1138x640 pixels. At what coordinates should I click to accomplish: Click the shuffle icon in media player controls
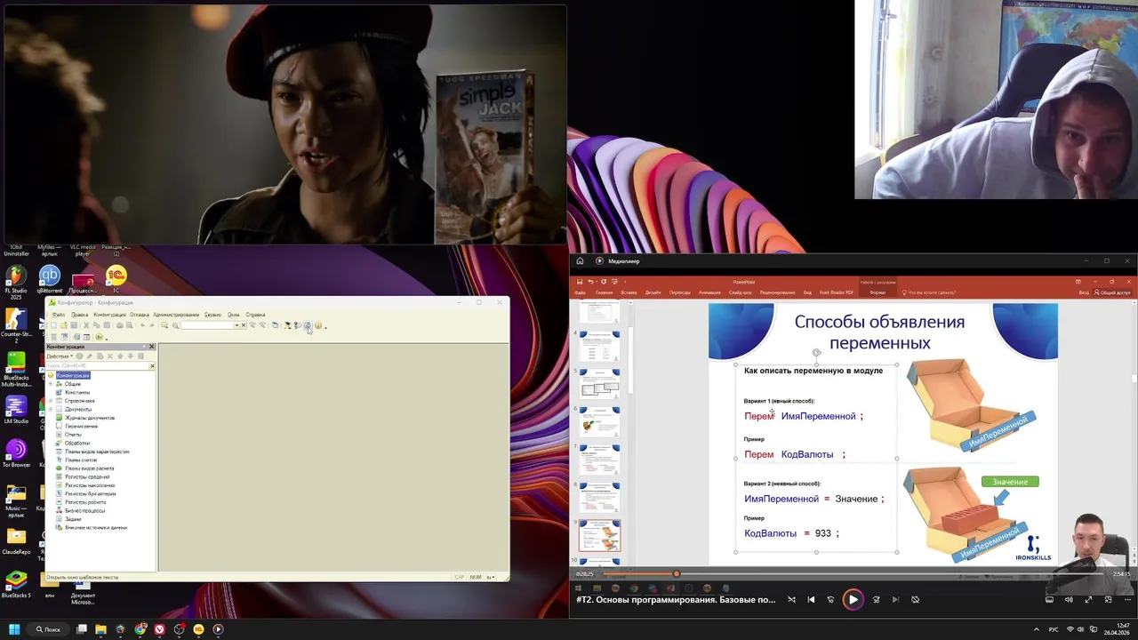coord(791,599)
